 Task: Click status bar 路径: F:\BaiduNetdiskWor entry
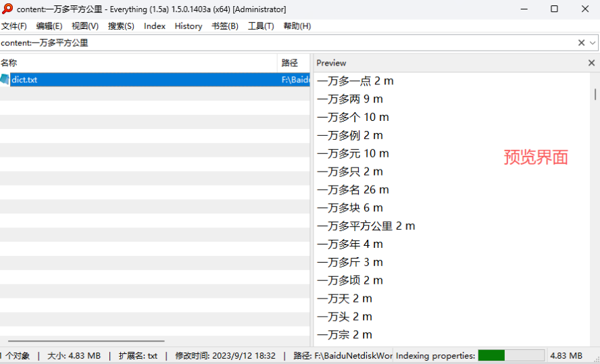[343, 356]
